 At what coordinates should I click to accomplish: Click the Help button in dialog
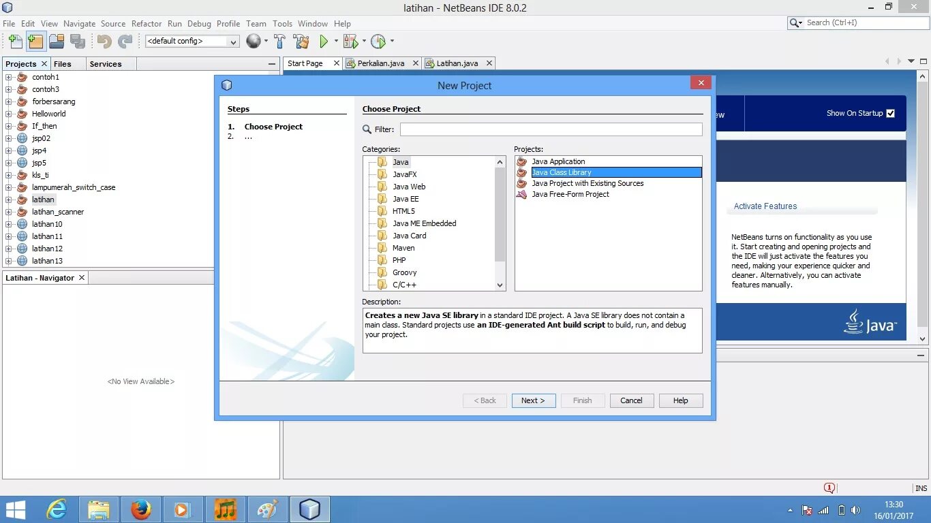[681, 400]
